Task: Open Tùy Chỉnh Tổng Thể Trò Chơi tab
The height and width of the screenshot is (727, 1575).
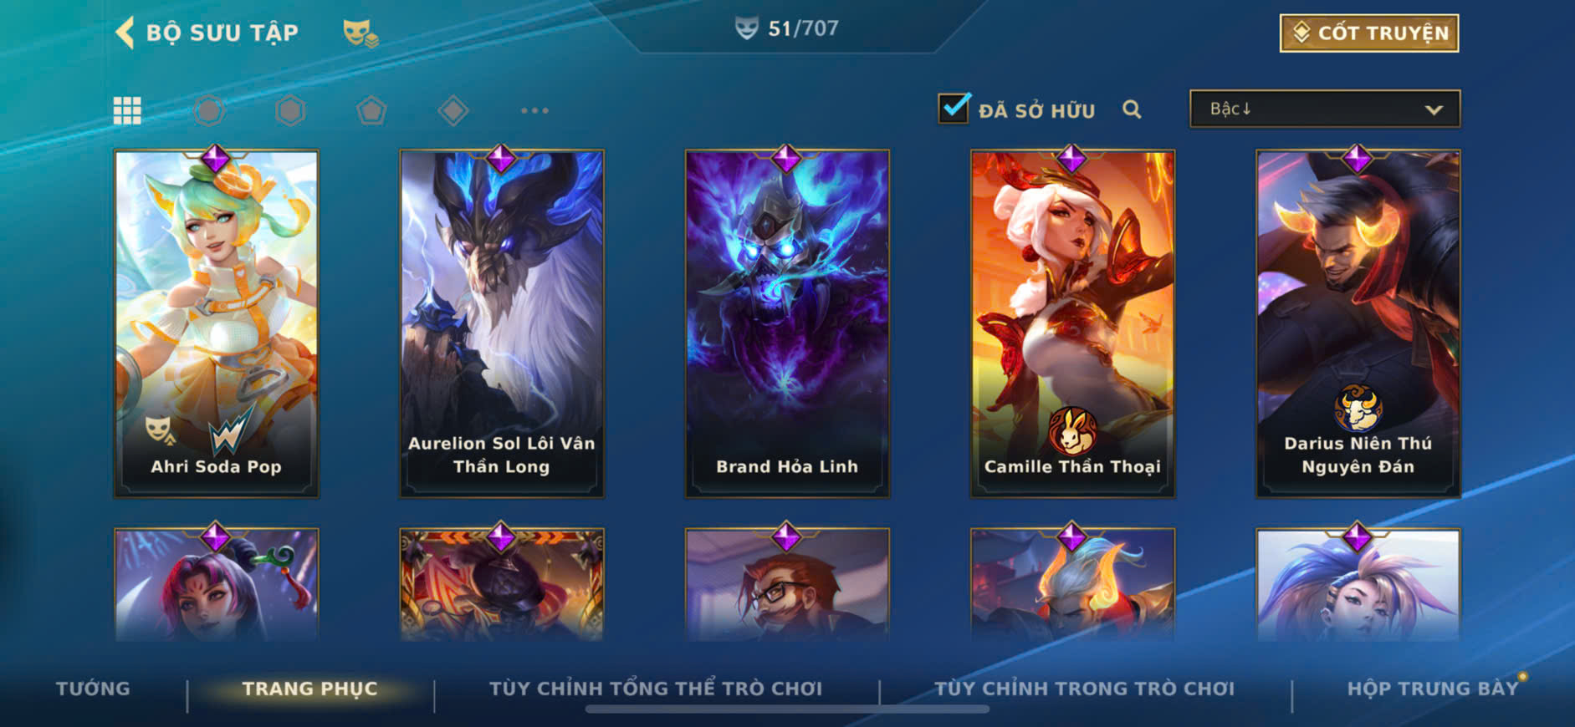Action: 656,689
